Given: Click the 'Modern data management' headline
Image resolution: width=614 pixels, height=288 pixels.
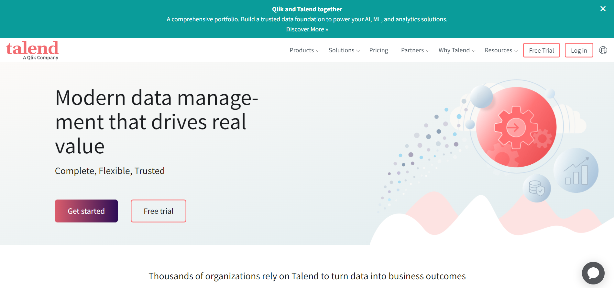Looking at the screenshot, I should coord(157,122).
